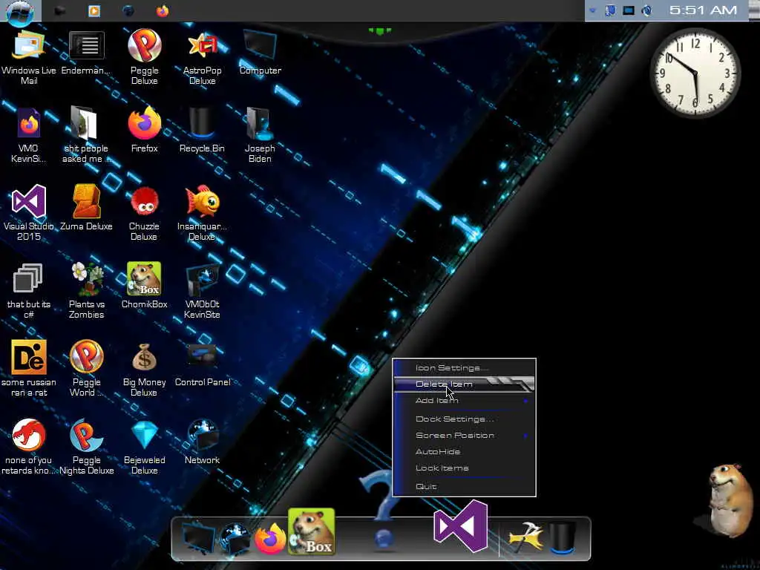760x570 pixels.
Task: Click the media player taskbar icon
Action: pos(94,10)
